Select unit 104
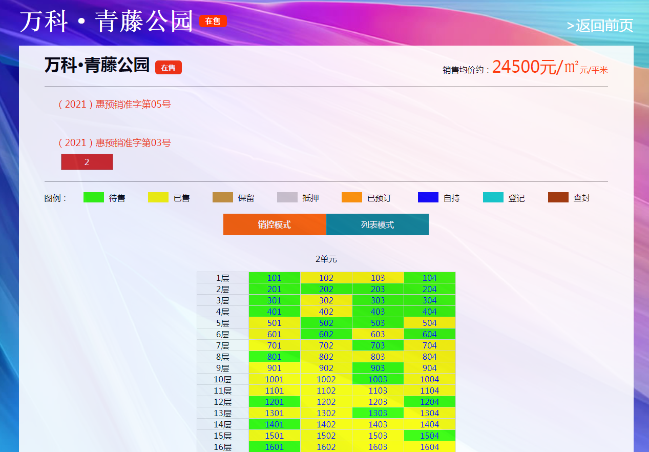649x452 pixels. [x=430, y=278]
